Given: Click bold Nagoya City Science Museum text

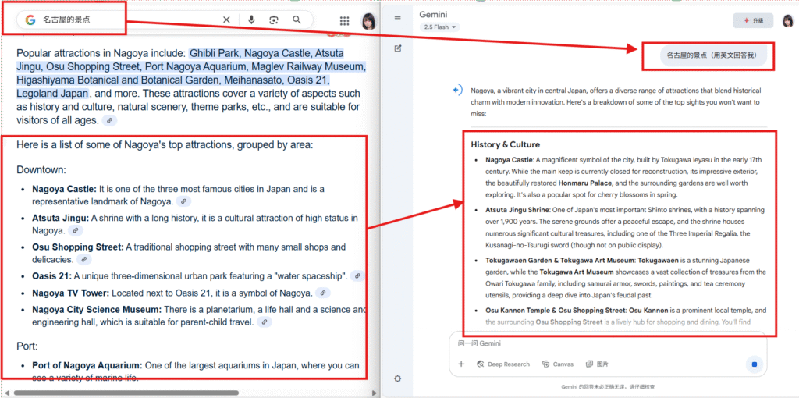Looking at the screenshot, I should tap(97, 310).
